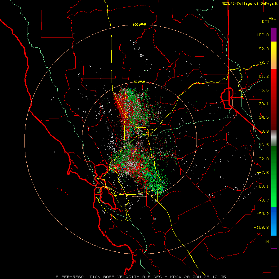Screen dimensions: 279x279
Task: Click the 76.7 velocity scale value
Action: 264,62
